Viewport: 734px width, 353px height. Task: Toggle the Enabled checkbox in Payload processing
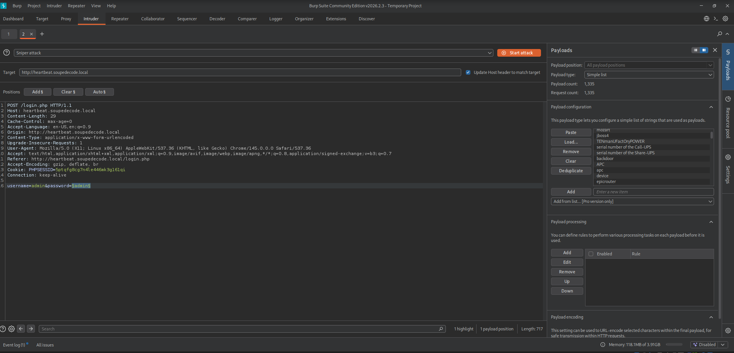pyautogui.click(x=591, y=254)
